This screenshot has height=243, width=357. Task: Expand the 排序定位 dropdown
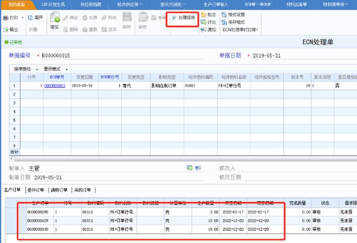pos(26,68)
